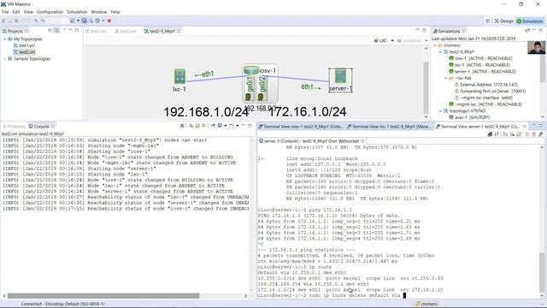Screen dimensions: 547x308
Task: Open the dropdown arrow next to the gear toolbar icon
Action: click(x=103, y=21)
